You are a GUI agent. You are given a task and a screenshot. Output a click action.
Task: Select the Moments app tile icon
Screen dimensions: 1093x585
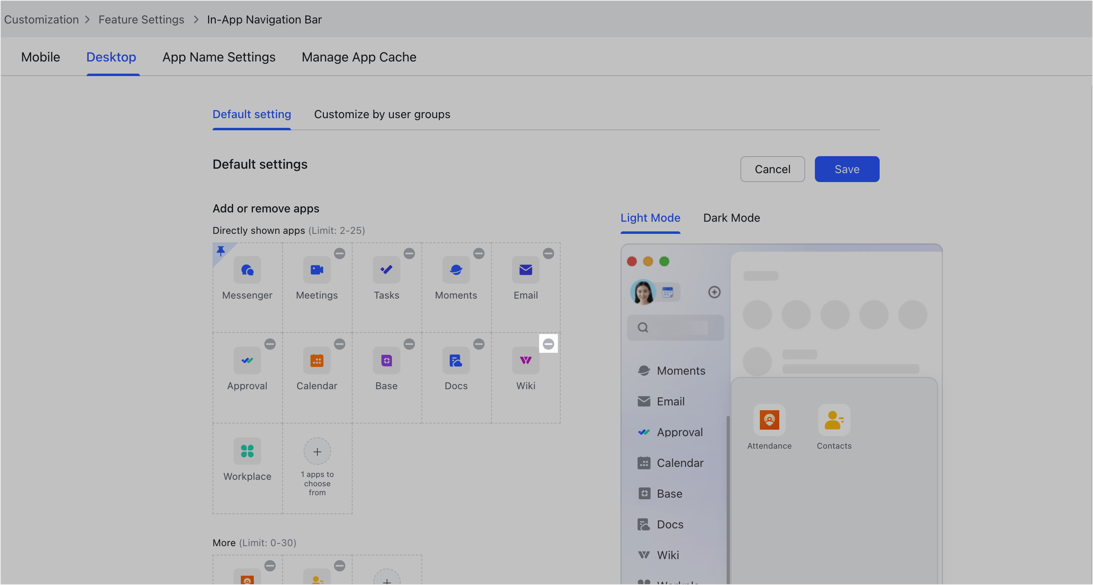(456, 269)
